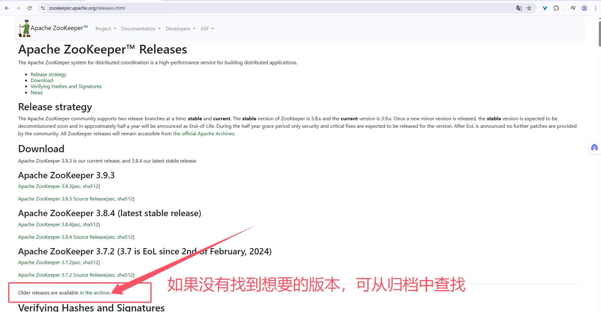
Task: Reload the page with refresh icon
Action: [x=30, y=8]
